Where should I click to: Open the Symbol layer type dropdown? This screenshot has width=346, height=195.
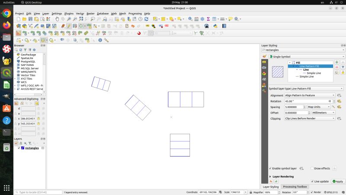317,88
